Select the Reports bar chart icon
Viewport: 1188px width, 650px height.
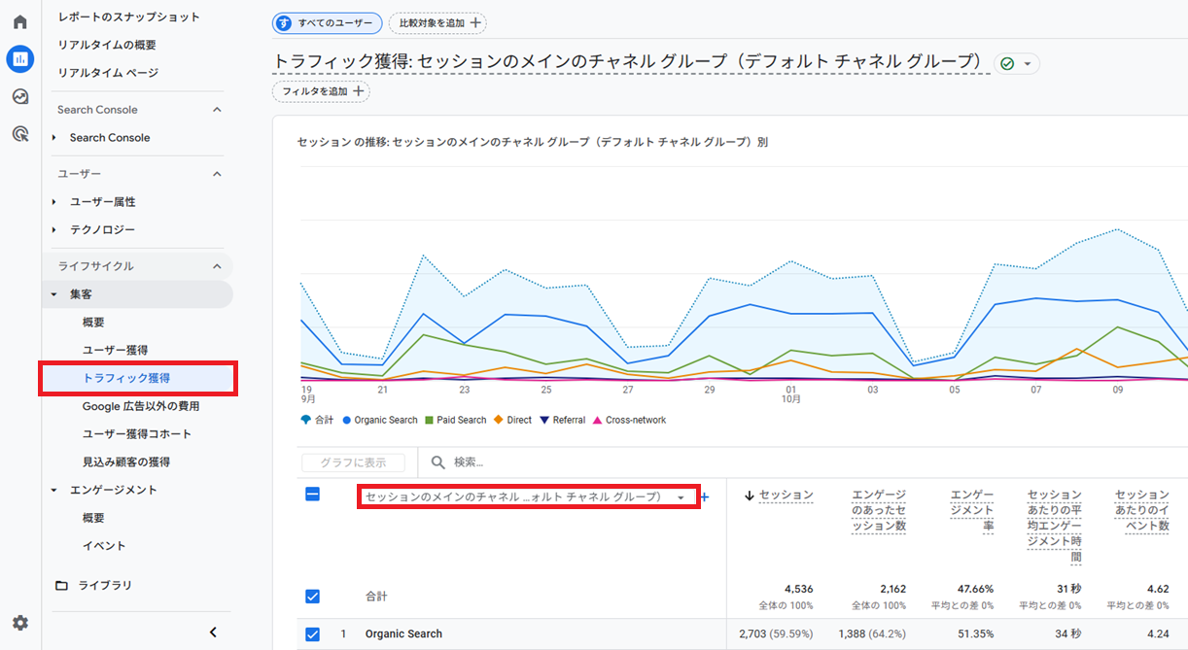(x=20, y=59)
